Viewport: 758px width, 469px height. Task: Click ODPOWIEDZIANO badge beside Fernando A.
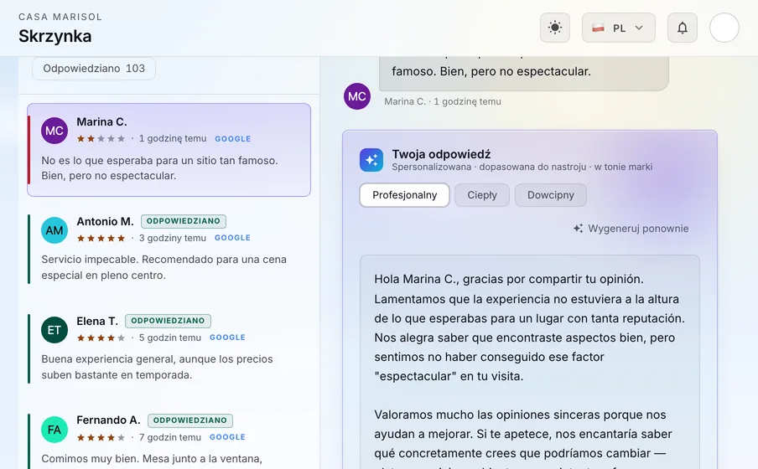190,420
